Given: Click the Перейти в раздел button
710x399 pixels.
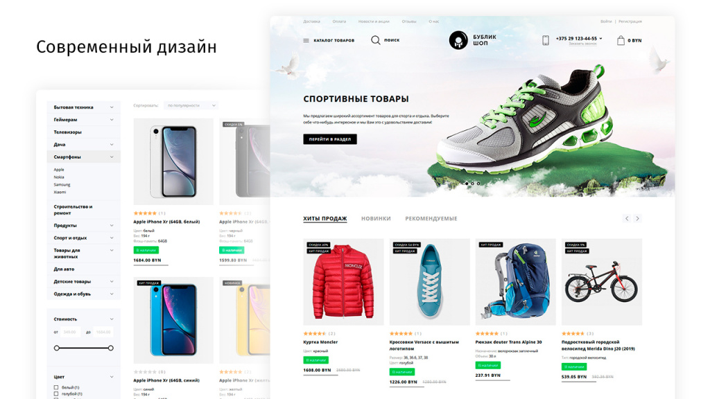Looking at the screenshot, I should point(330,139).
